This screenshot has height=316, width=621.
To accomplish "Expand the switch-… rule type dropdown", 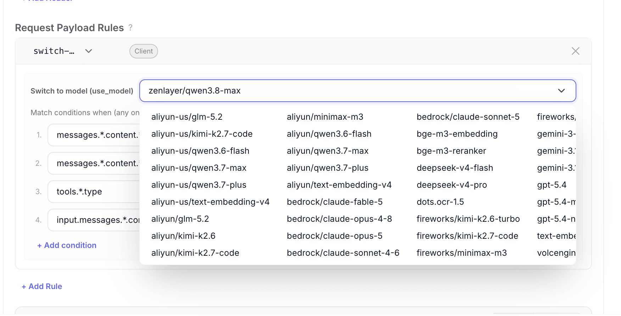I will point(63,51).
